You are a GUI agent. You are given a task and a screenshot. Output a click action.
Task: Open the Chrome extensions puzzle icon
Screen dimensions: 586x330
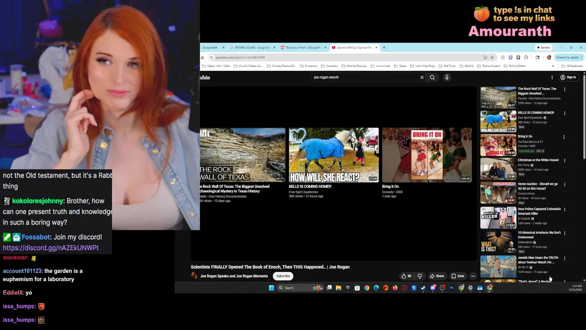[x=526, y=57]
